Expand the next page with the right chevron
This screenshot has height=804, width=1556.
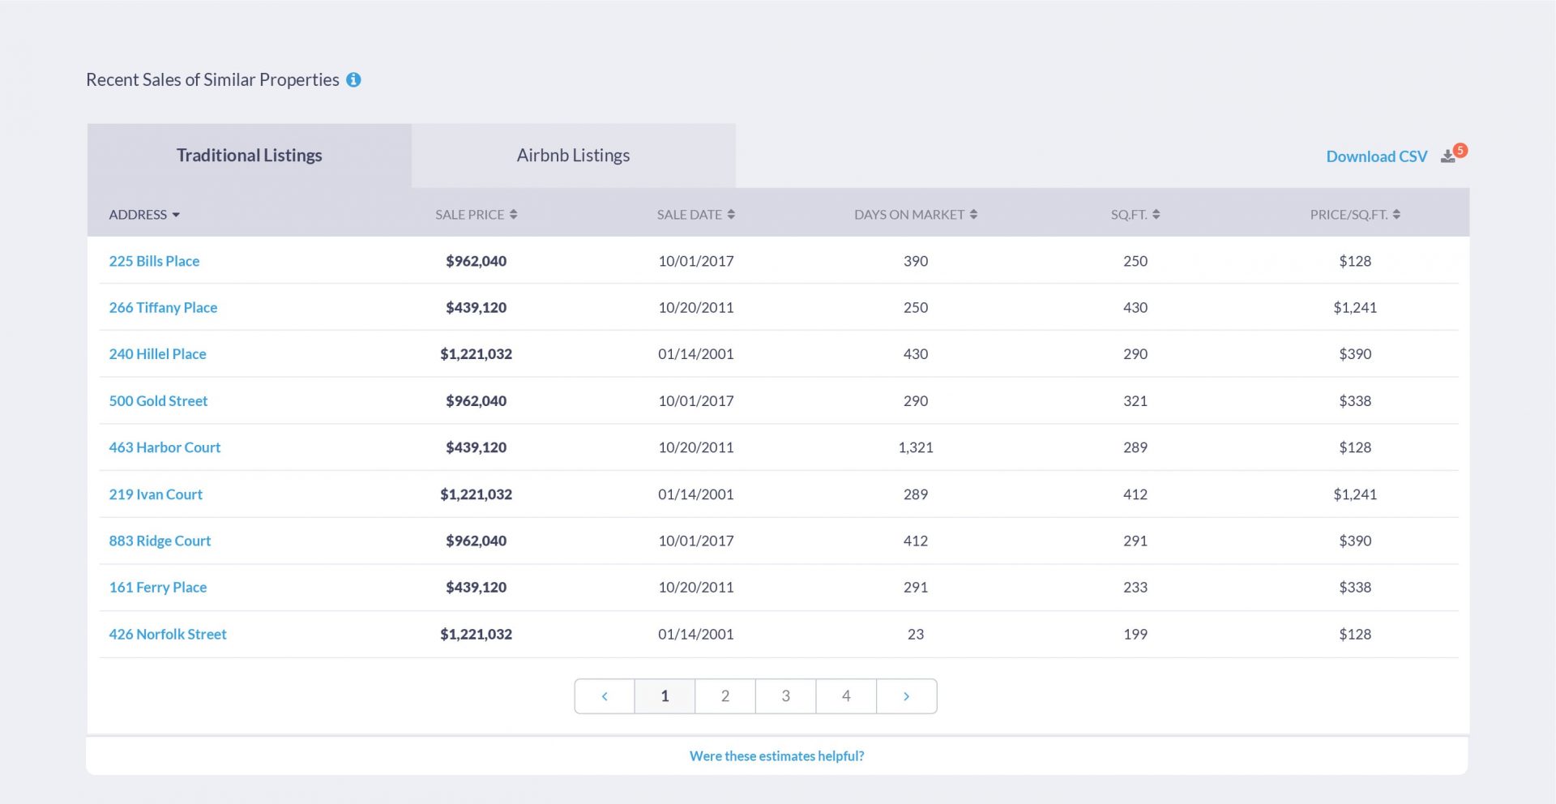[907, 695]
